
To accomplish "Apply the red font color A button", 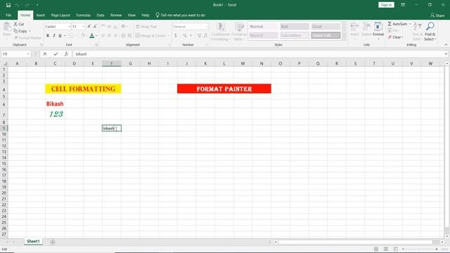I will (91, 36).
